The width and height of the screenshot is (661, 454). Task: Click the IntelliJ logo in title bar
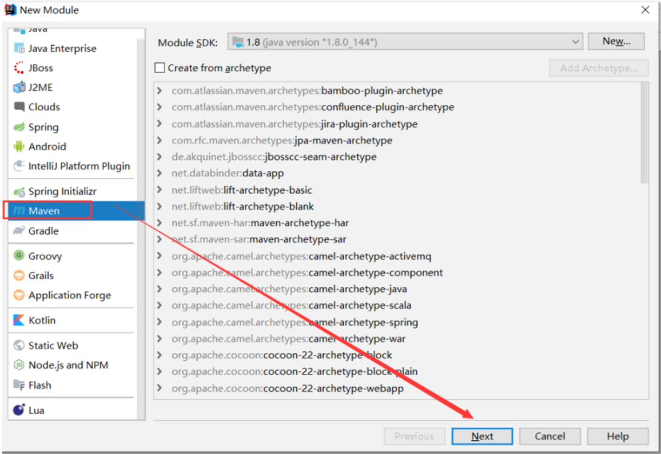click(10, 10)
